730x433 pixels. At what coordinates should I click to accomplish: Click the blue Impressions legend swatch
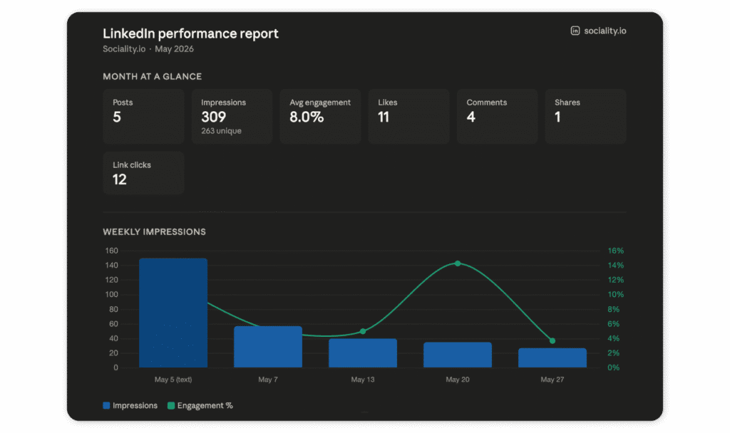click(x=106, y=405)
